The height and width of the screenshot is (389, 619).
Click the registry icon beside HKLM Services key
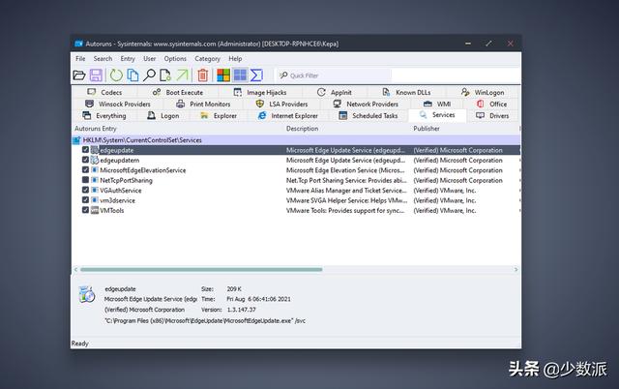(x=76, y=140)
